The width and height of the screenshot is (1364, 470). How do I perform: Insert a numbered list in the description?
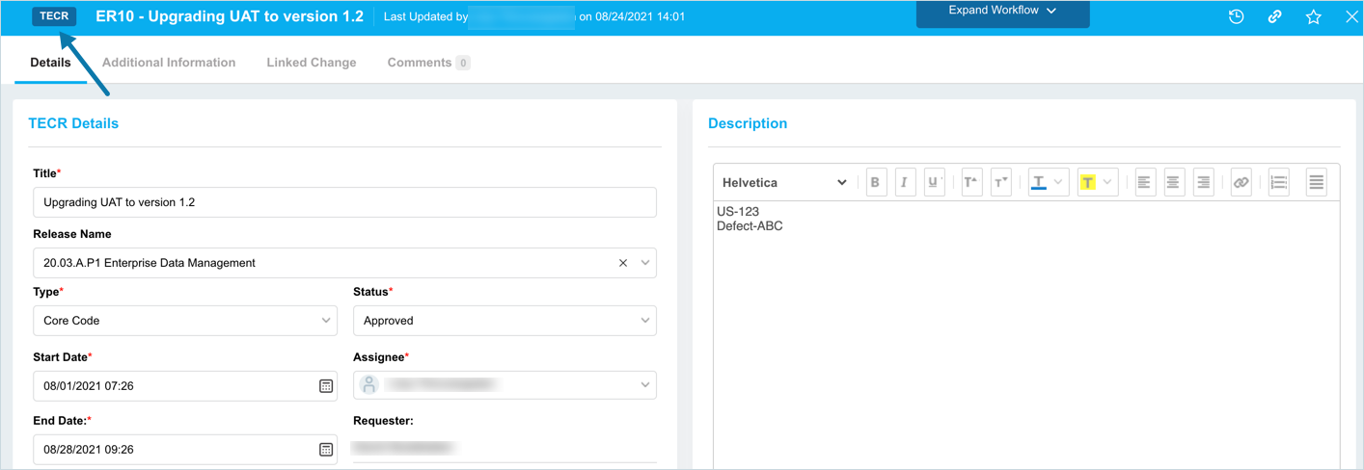click(1278, 183)
